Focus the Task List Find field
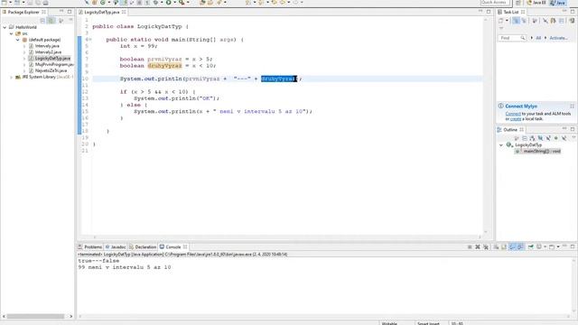The height and width of the screenshot is (325, 578). [x=511, y=38]
